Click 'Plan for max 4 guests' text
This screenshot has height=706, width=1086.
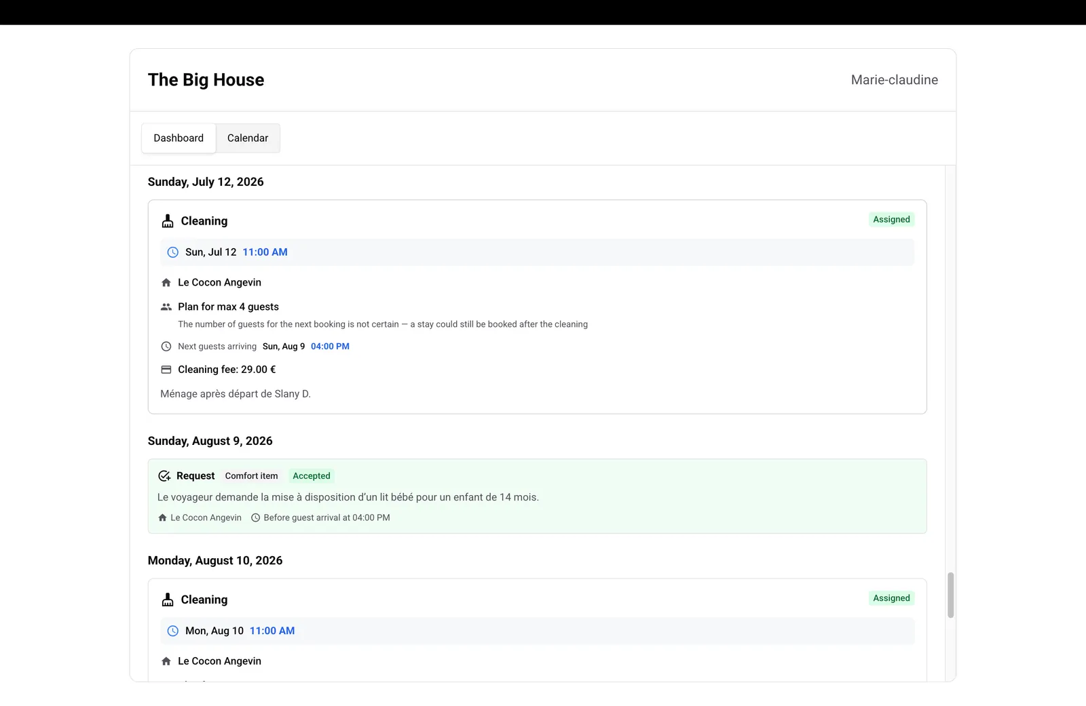tap(228, 307)
